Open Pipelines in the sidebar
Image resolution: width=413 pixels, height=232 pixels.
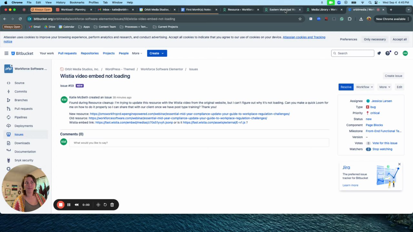point(21,117)
